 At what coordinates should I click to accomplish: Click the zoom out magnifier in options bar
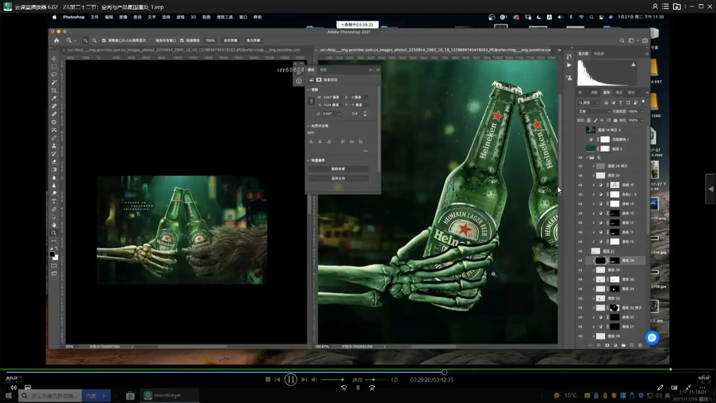[94, 40]
